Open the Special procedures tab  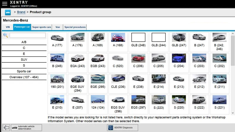(75, 27)
